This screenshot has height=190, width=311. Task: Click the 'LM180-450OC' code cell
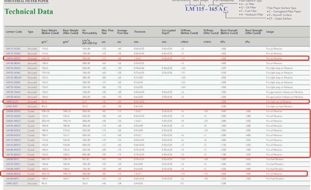coord(13,135)
